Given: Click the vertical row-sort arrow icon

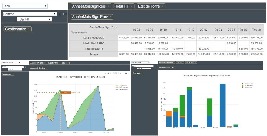Looking at the screenshot, I should tap(60, 14).
